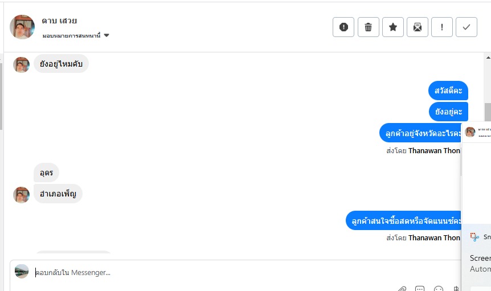This screenshot has width=491, height=291.
Task: Click the blue สวัสดีคะ message bubble
Action: (448, 90)
